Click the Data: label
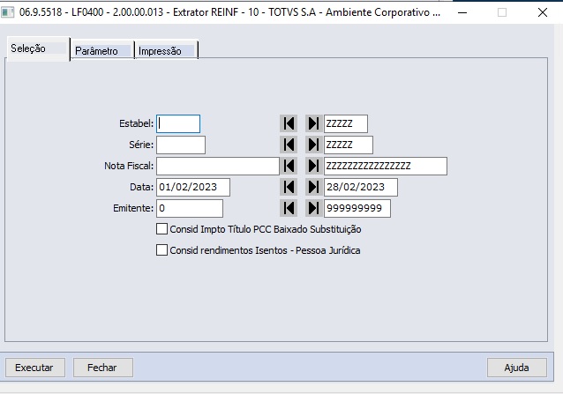 [x=141, y=187]
